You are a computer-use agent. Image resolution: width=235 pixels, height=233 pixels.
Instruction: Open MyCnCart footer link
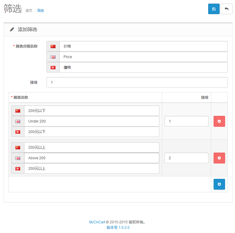coord(97,222)
